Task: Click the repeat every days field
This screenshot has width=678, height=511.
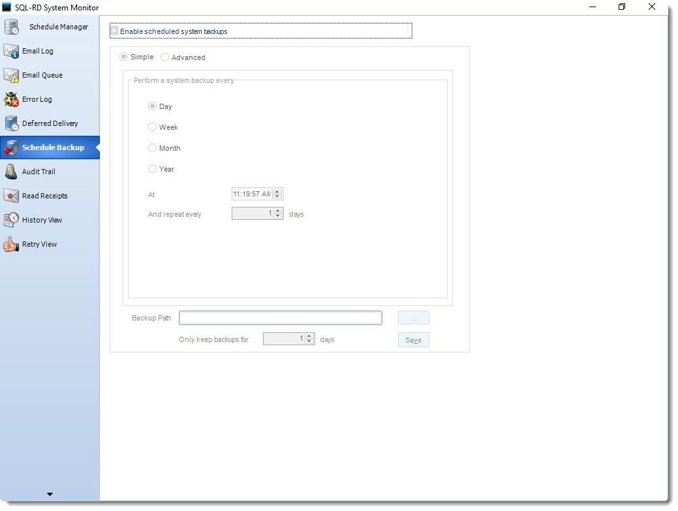Action: click(253, 213)
